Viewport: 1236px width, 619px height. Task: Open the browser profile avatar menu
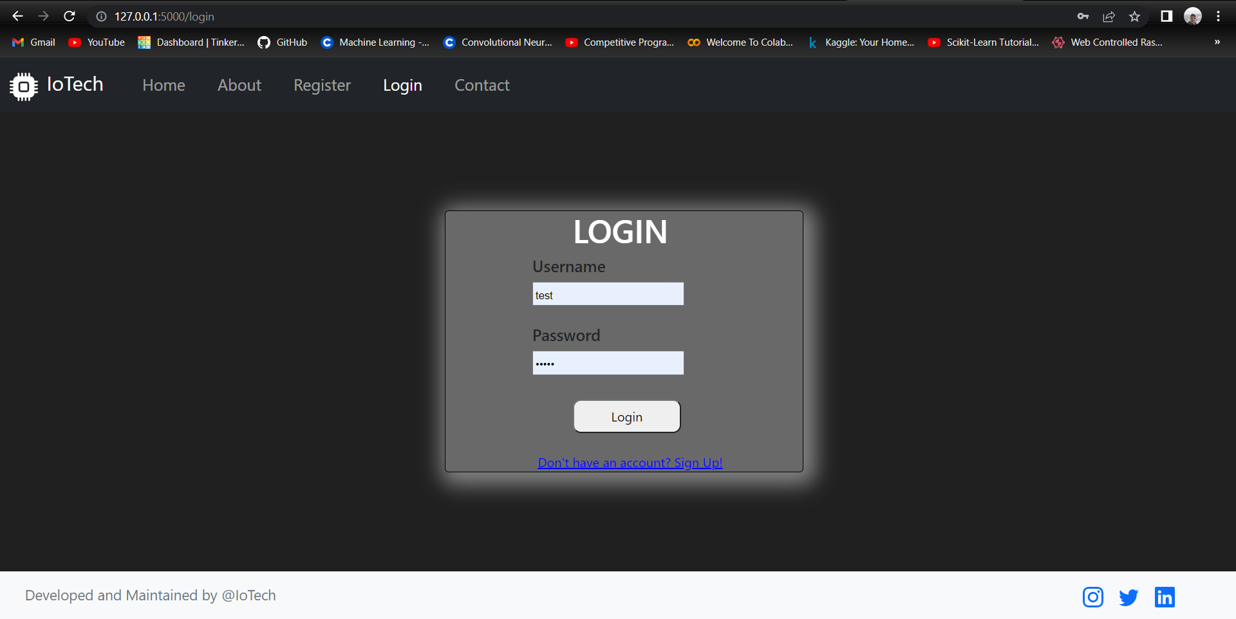coord(1193,16)
